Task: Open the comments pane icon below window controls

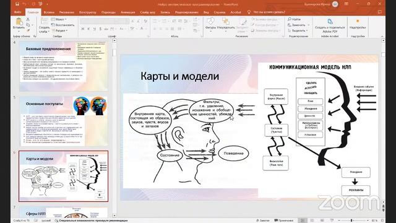Action: [379, 12]
